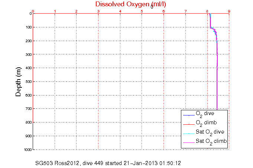
Task: Click the 'Dissolved Oxygen (ml/l)' chart title
Action: [x=130, y=4]
